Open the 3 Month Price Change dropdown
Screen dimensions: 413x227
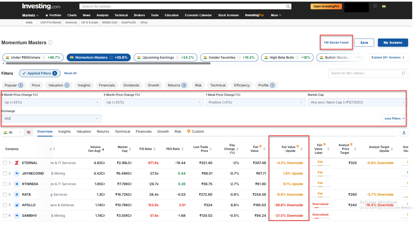click(x=153, y=103)
